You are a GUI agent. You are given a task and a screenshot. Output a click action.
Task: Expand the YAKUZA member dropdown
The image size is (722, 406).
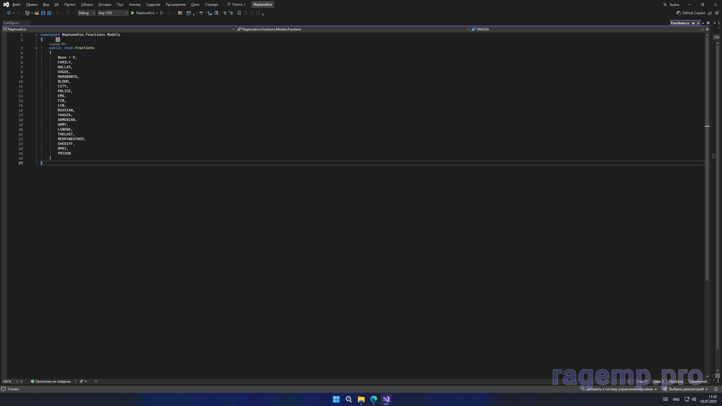tap(702, 29)
